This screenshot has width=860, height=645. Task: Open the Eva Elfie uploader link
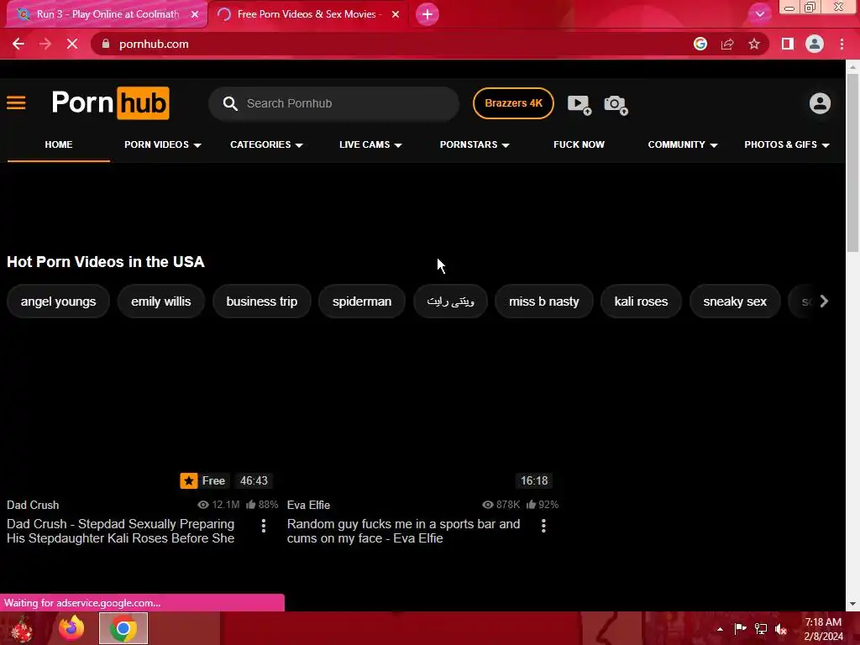point(308,505)
